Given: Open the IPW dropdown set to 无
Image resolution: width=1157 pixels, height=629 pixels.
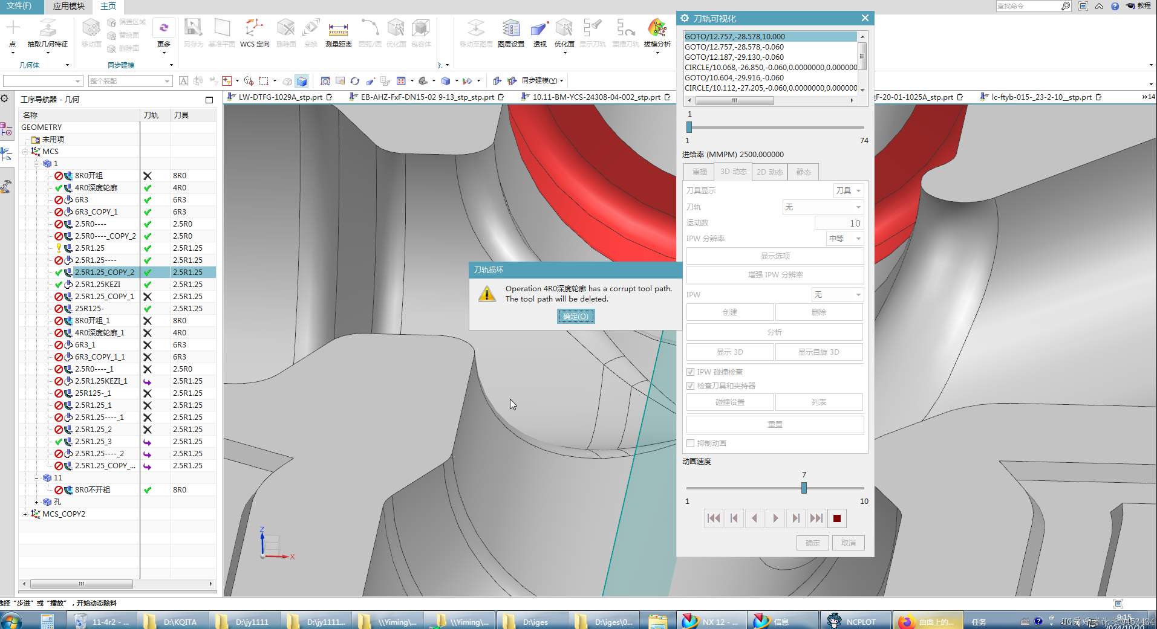Looking at the screenshot, I should (x=838, y=295).
